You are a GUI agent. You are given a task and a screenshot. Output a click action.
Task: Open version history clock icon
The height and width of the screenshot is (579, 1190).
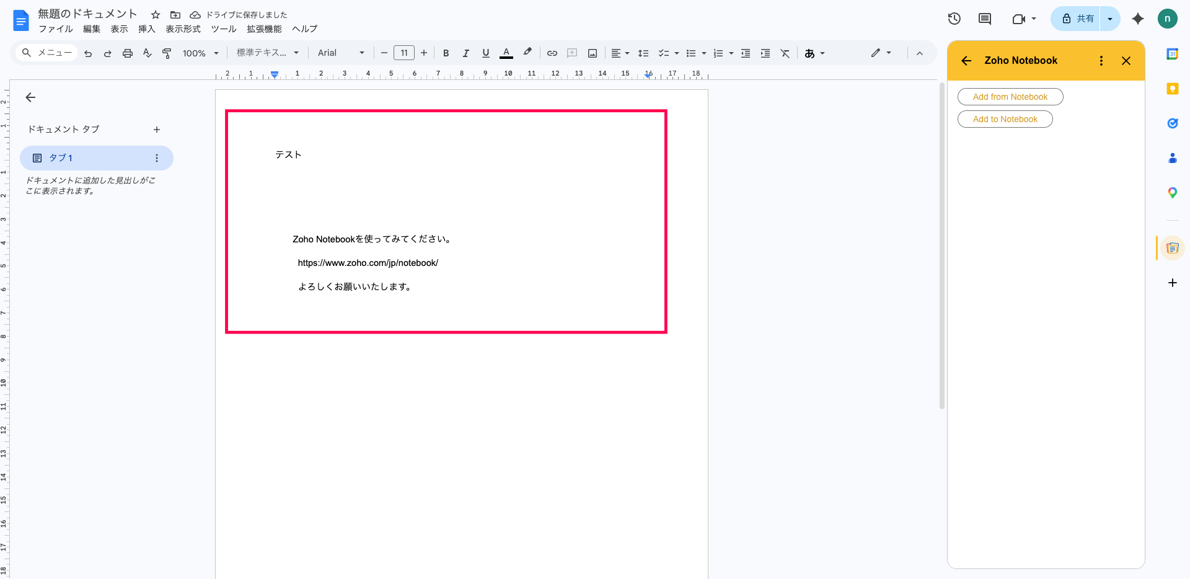(954, 19)
